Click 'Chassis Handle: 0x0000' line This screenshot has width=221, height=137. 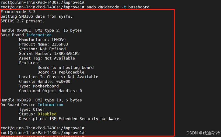45,82
